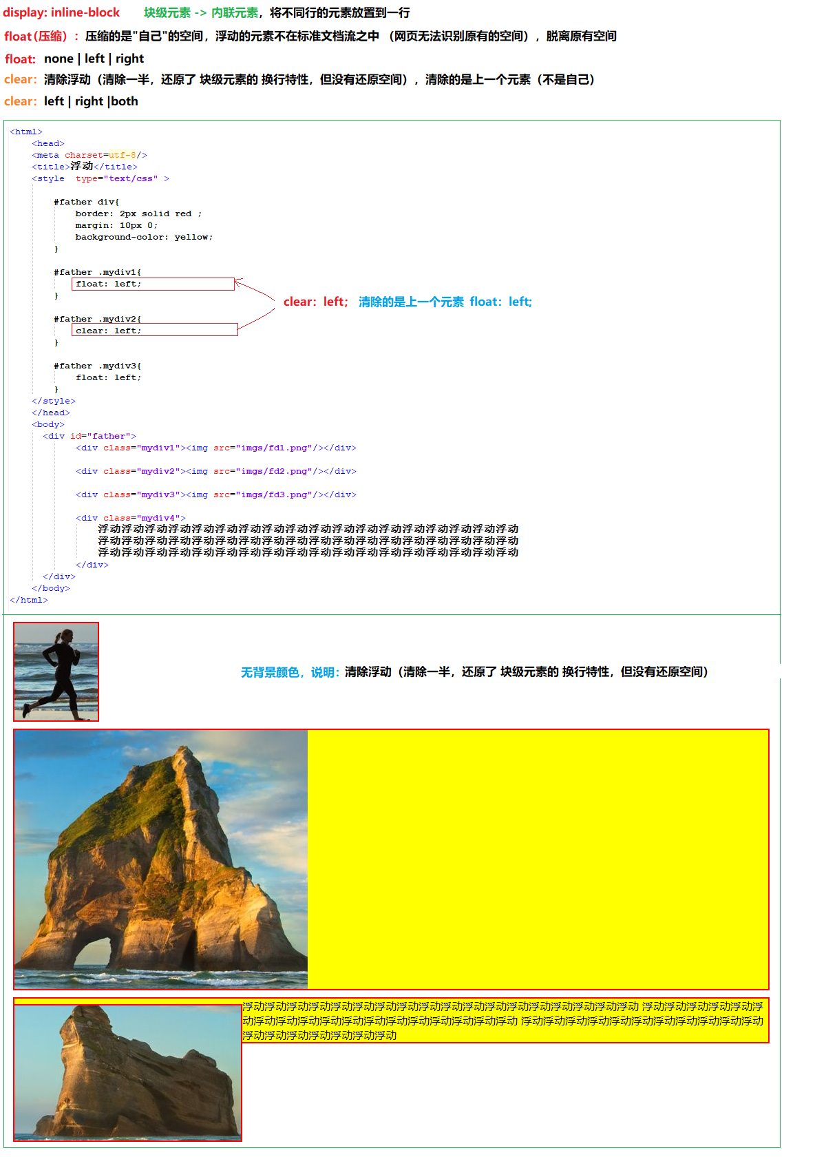Click "left | right |both" clear values
Screen dimensions: 826x1157
(91, 101)
